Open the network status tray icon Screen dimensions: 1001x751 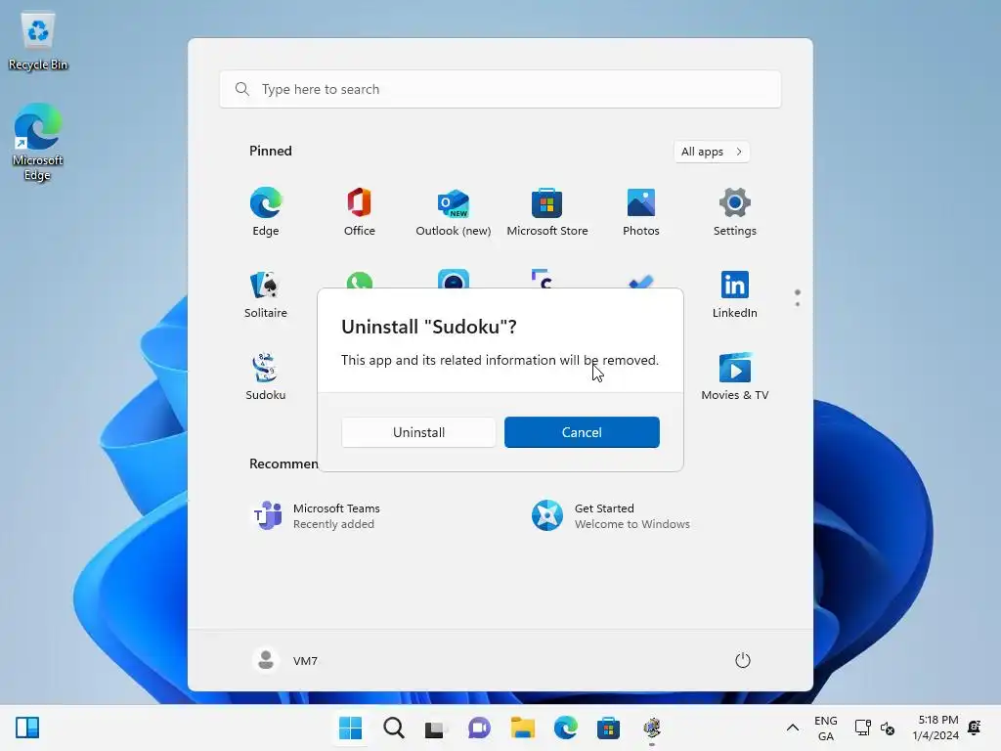[x=862, y=728]
